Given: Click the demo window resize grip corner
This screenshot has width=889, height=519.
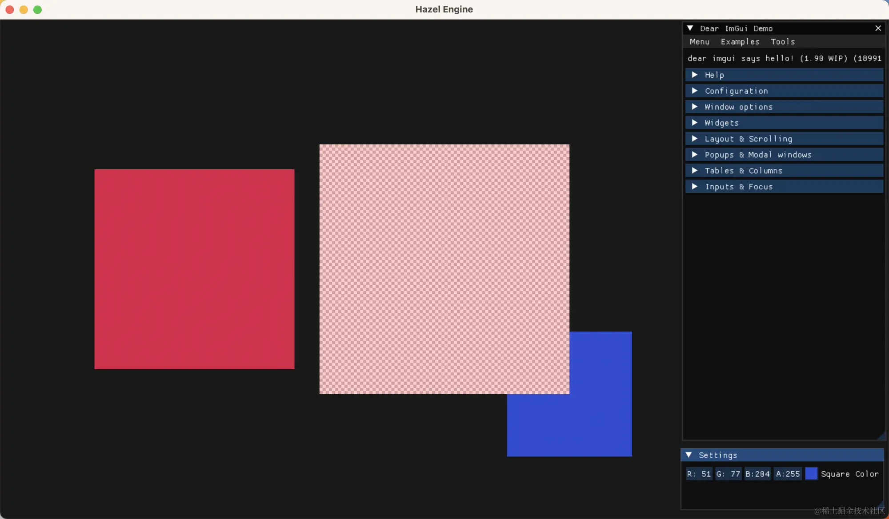Looking at the screenshot, I should 881,436.
